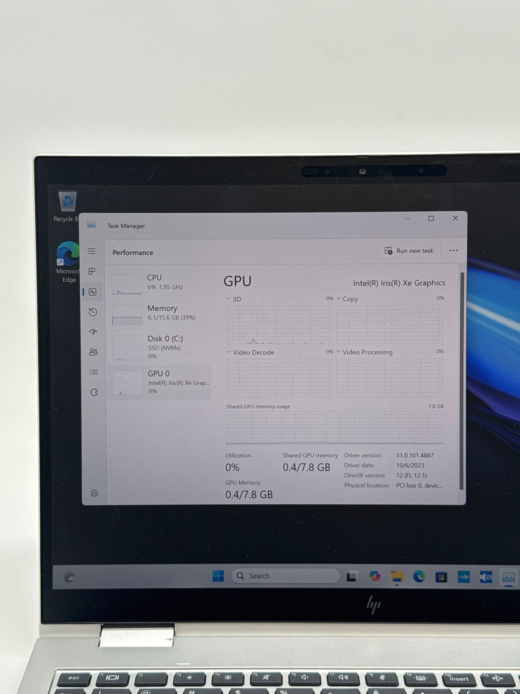Open the three-dot more options menu
The height and width of the screenshot is (694, 520).
coord(453,250)
